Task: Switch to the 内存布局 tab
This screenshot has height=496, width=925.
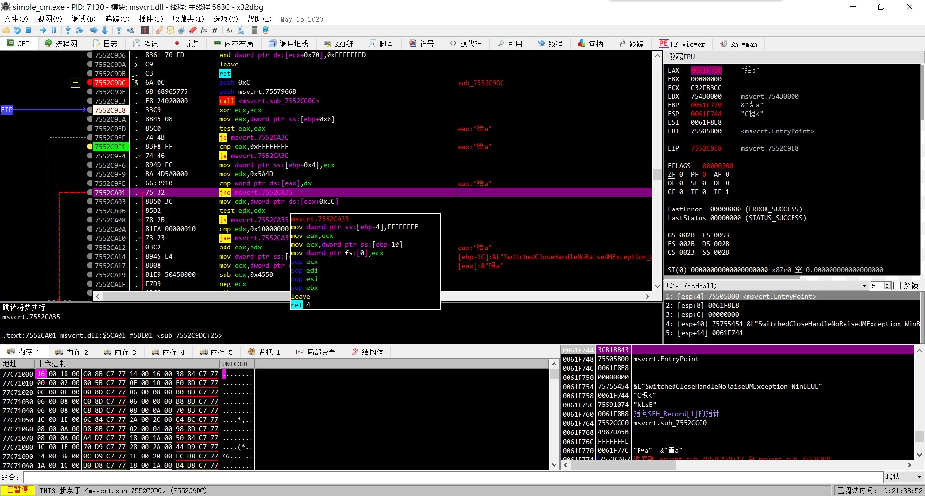Action: coord(234,44)
